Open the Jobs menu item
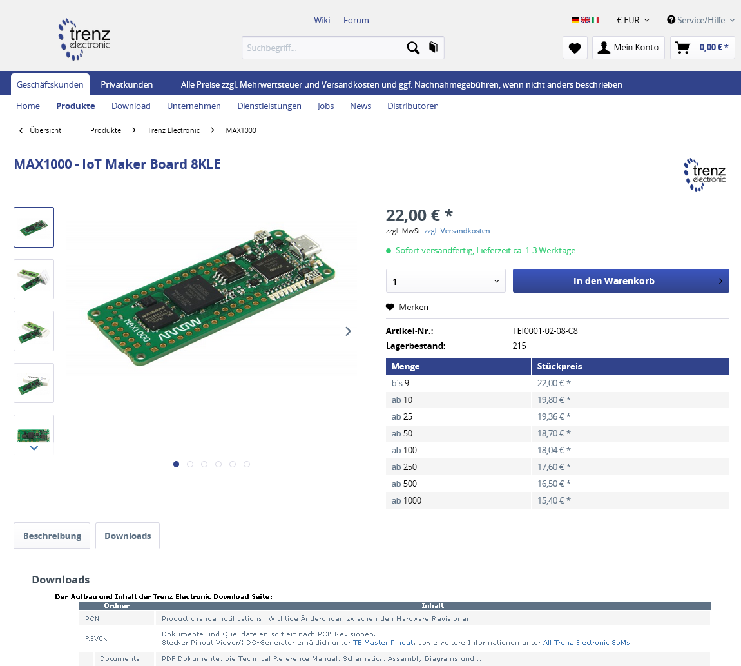The width and height of the screenshot is (741, 666). 325,106
